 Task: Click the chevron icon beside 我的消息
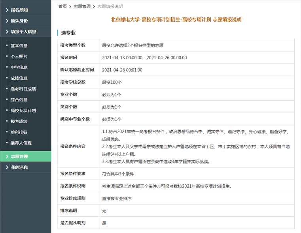tap(7, 167)
